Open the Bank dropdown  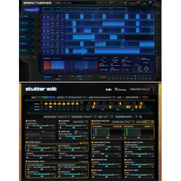(x=105, y=97)
